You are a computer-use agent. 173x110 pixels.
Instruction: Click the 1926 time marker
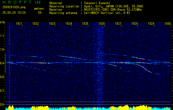pos(101,24)
